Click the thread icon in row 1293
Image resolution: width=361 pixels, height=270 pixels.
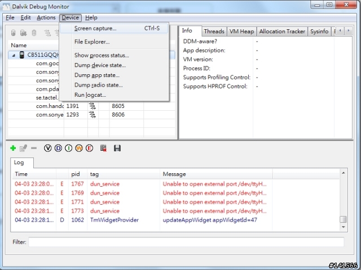tap(93, 115)
